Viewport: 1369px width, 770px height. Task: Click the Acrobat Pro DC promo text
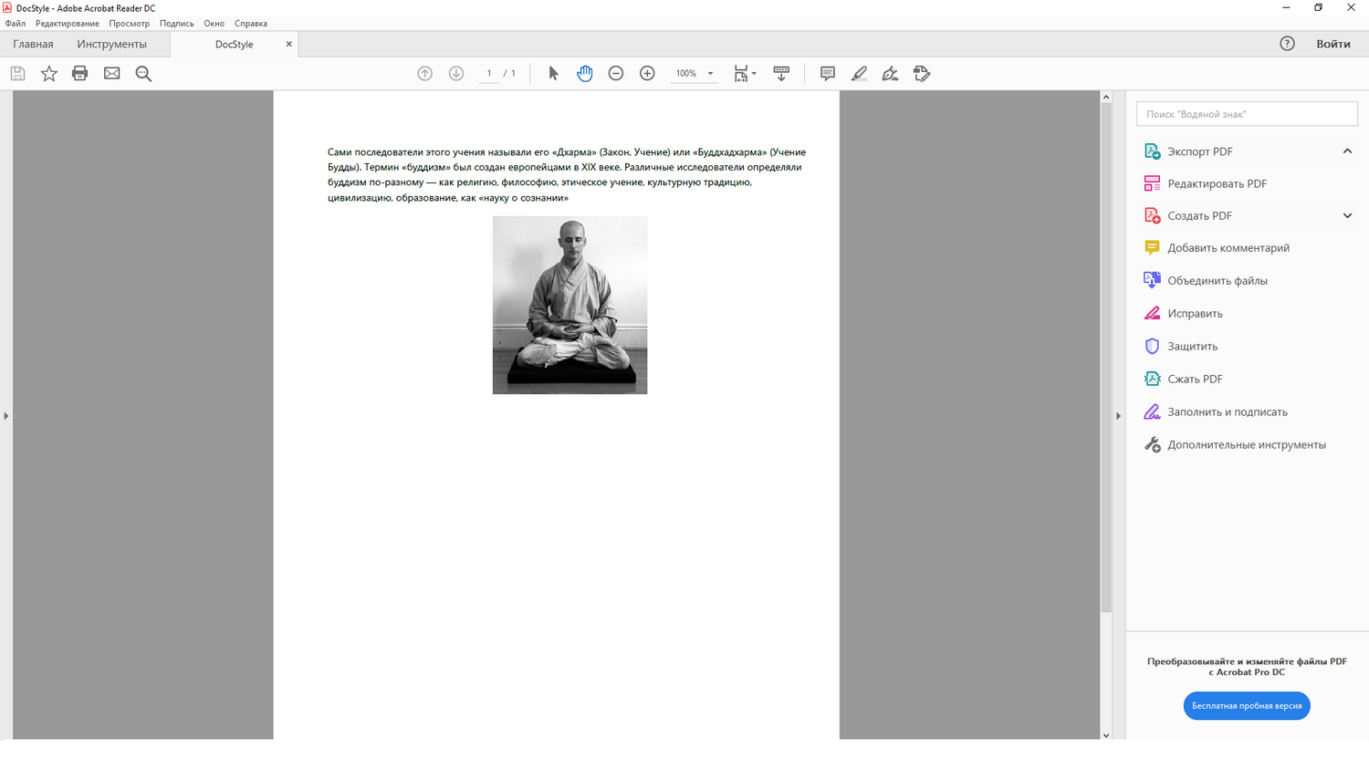coord(1247,667)
